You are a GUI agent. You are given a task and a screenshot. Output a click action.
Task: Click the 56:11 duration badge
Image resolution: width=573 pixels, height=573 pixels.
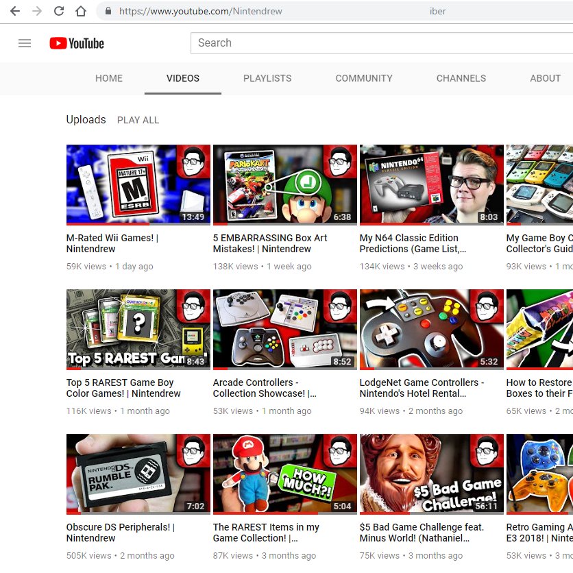[486, 507]
